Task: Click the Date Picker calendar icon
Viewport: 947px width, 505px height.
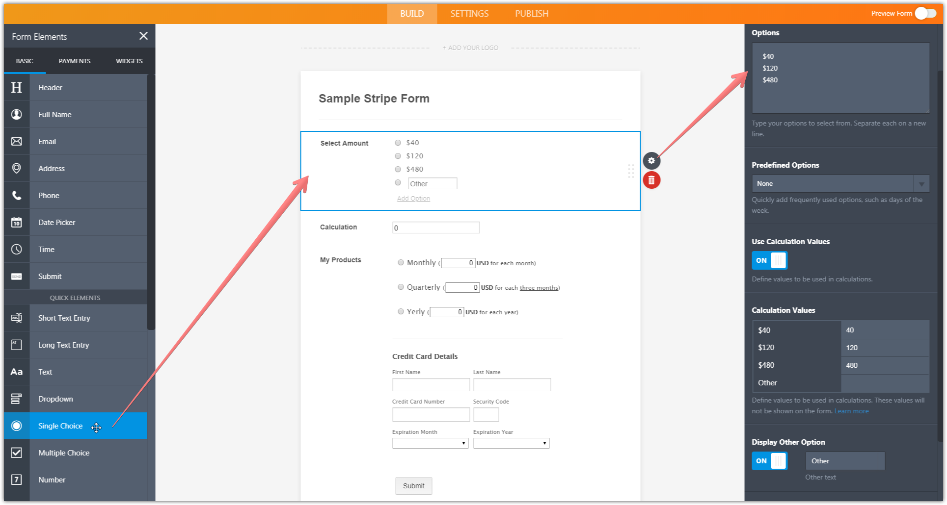Action: click(17, 222)
